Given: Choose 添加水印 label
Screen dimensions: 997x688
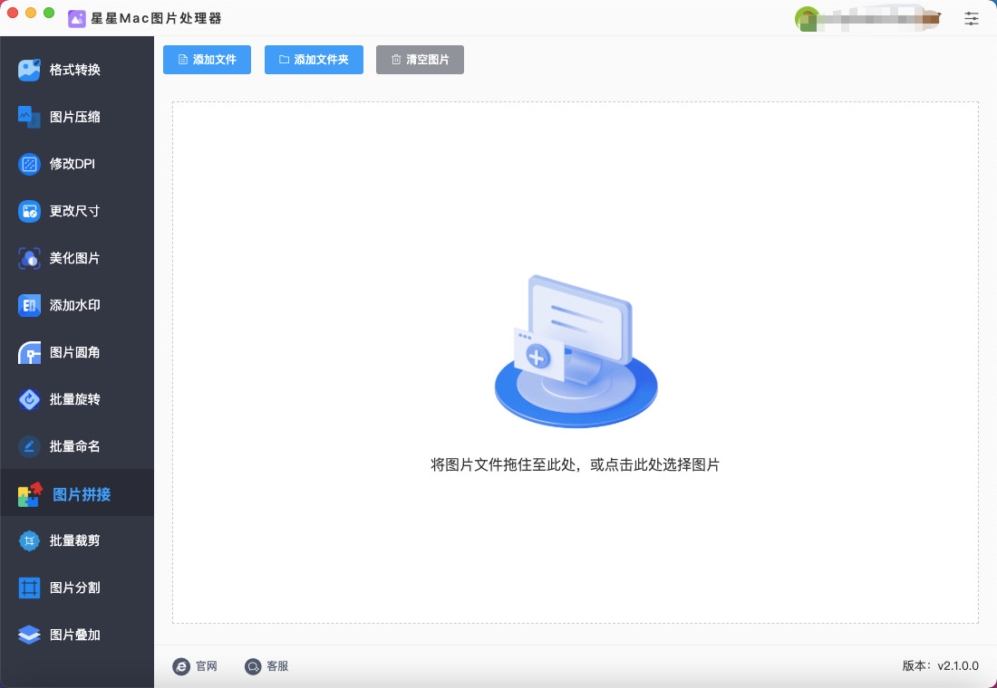Looking at the screenshot, I should [75, 305].
